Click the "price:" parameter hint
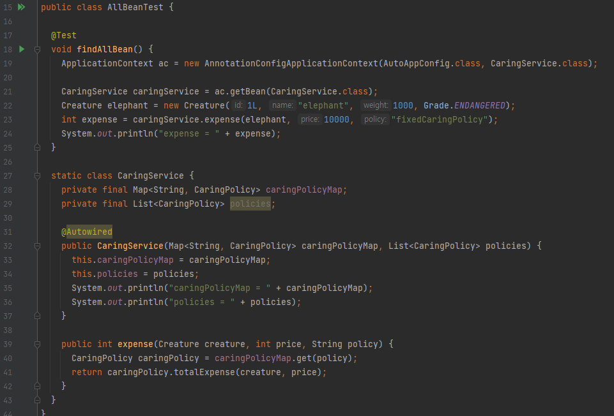The width and height of the screenshot is (614, 416). pos(310,120)
